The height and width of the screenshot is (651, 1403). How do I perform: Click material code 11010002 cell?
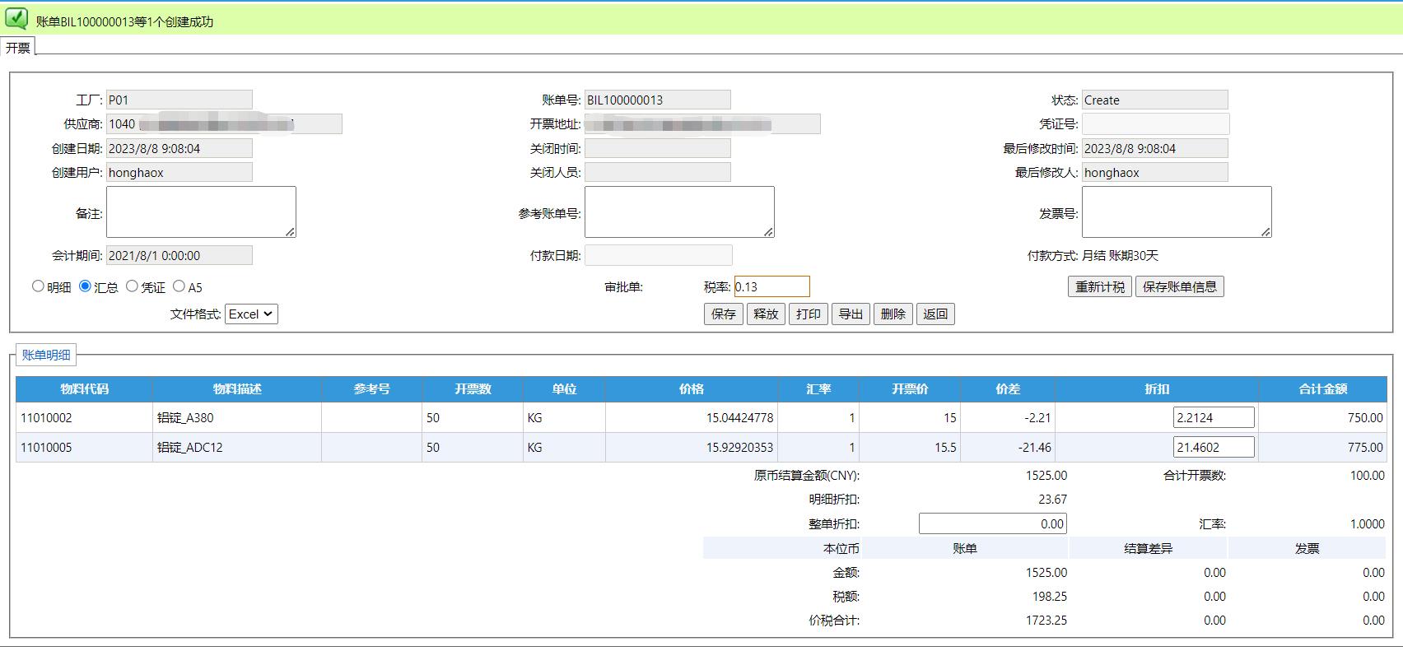click(84, 417)
